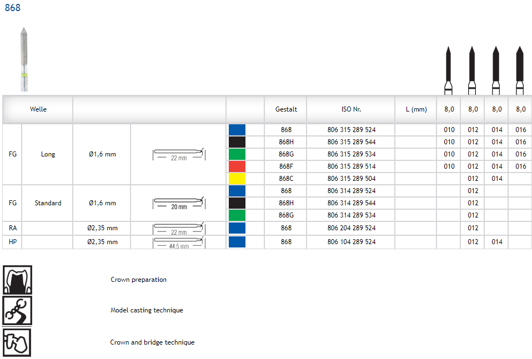Click the Gestalt column header
Image resolution: width=532 pixels, height=359 pixels.
(286, 109)
